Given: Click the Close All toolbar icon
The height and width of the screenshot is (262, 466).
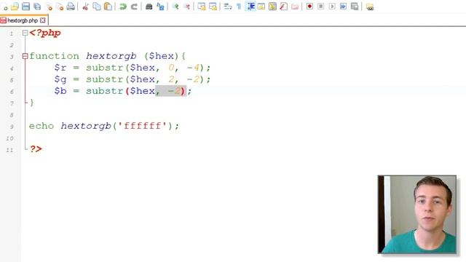Looking at the screenshot, I should (x=60, y=7).
